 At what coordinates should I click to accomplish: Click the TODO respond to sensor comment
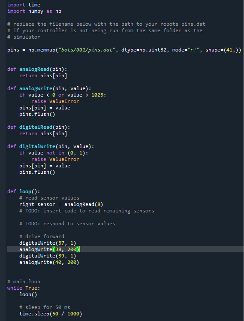point(67,224)
